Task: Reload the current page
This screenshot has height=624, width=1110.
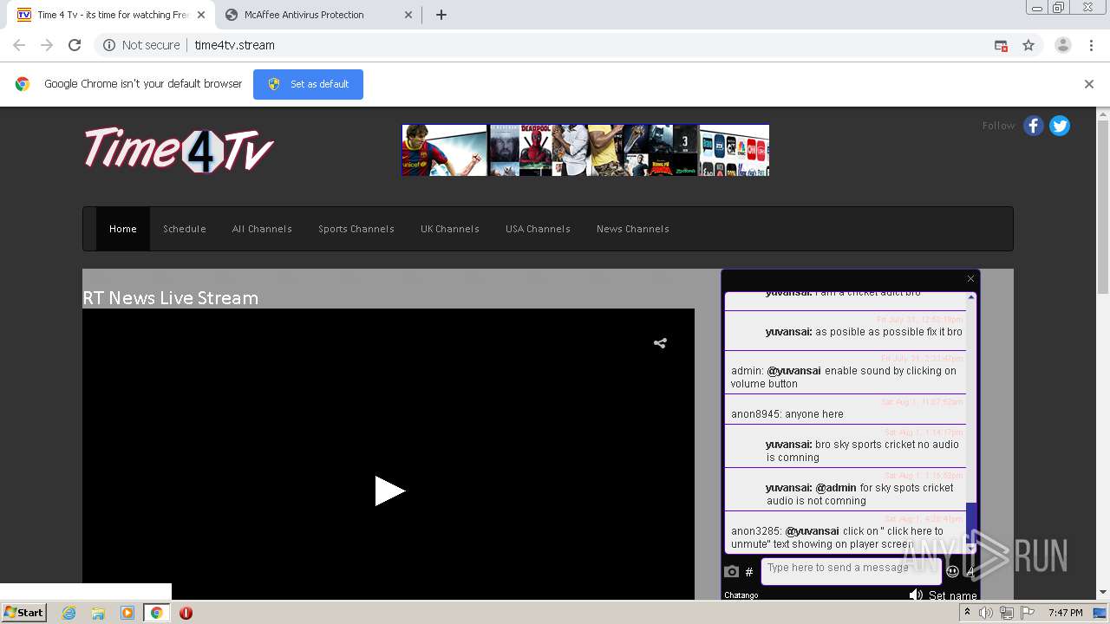Action: pos(75,45)
